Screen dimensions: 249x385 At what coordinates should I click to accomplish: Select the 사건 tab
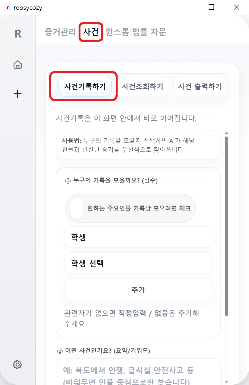click(91, 32)
